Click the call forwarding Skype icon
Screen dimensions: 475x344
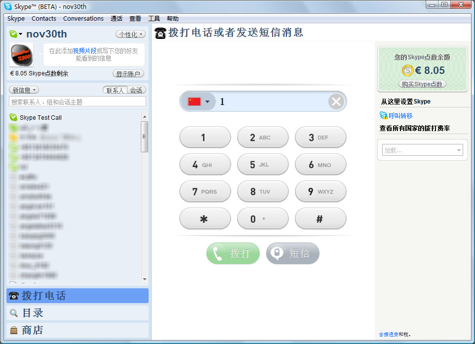[x=383, y=115]
